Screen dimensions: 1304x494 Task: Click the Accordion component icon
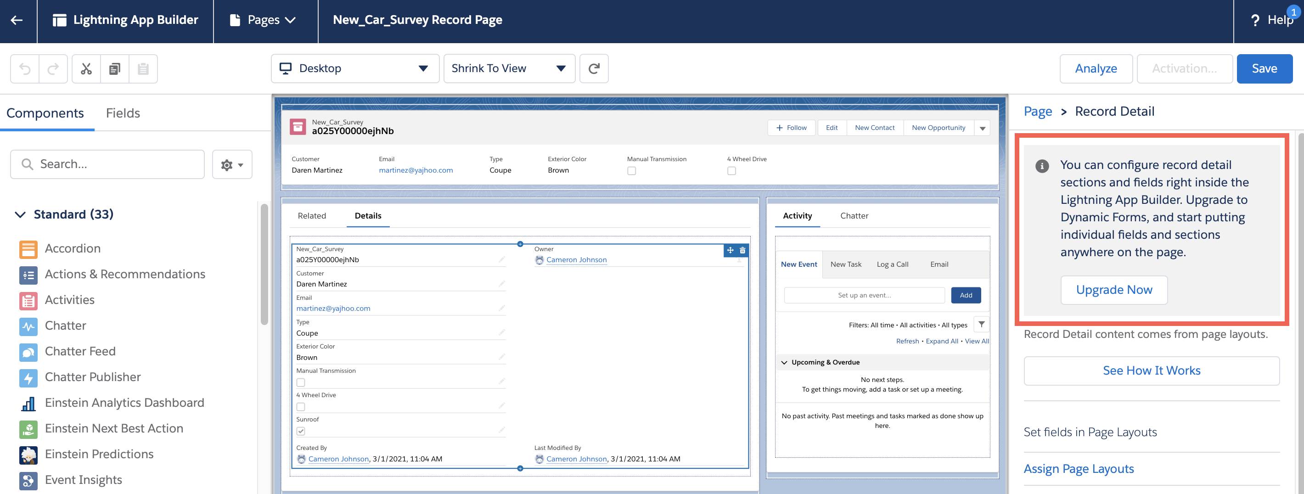click(x=28, y=249)
